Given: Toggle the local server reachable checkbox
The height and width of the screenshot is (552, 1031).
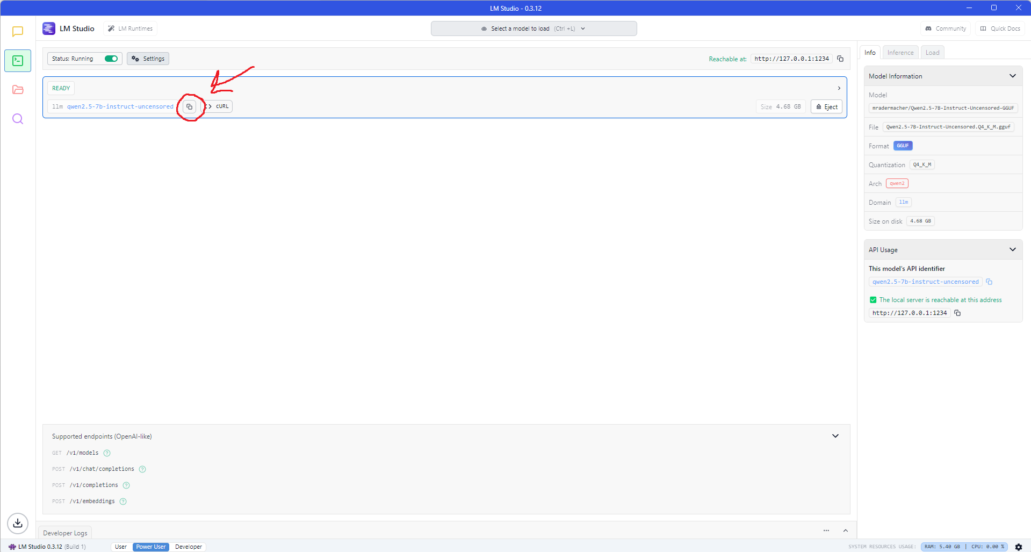Looking at the screenshot, I should tap(873, 300).
